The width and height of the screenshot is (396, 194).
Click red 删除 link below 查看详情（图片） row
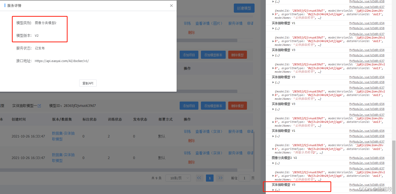pyautogui.click(x=192, y=32)
